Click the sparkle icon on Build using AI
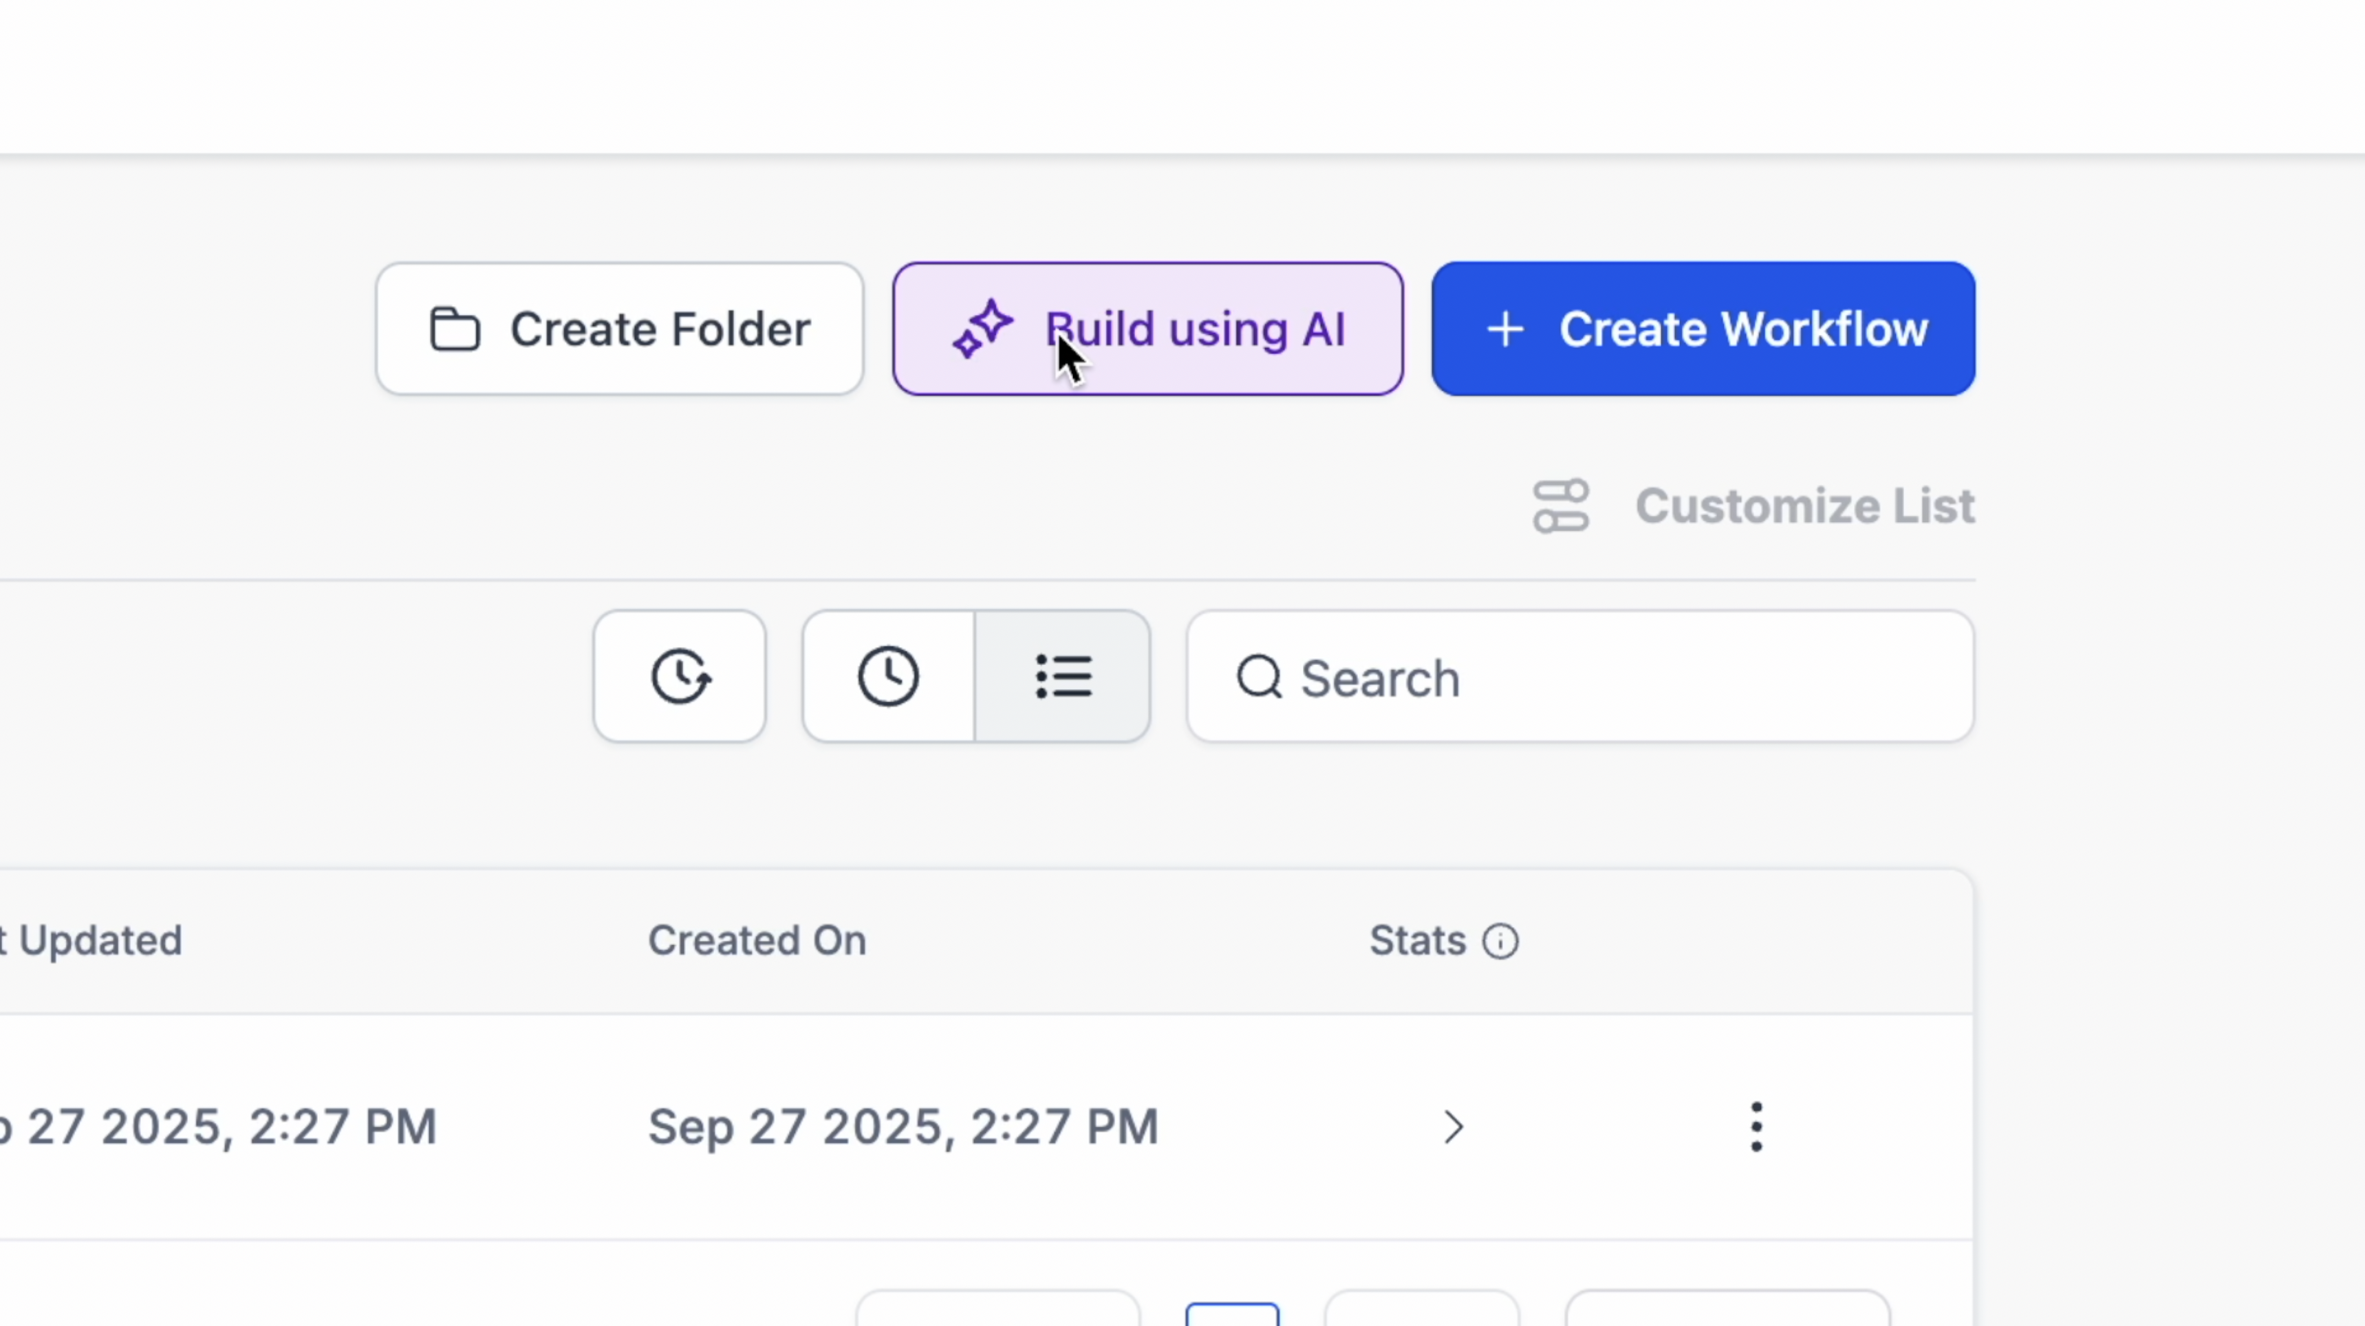 982,329
